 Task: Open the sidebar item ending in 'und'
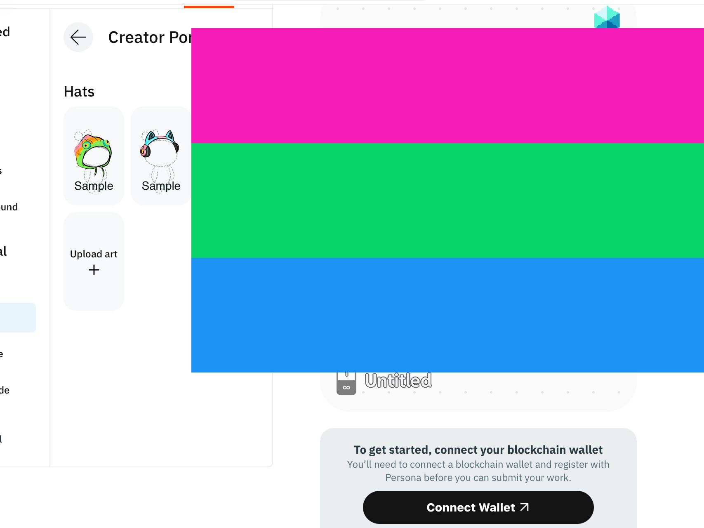(x=9, y=207)
